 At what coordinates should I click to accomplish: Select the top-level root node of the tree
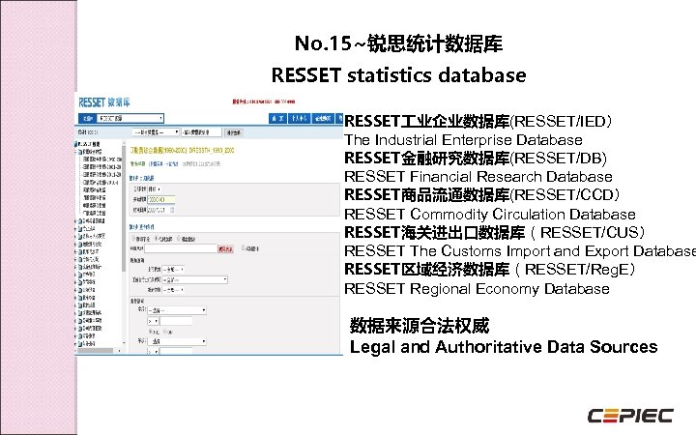(x=88, y=144)
